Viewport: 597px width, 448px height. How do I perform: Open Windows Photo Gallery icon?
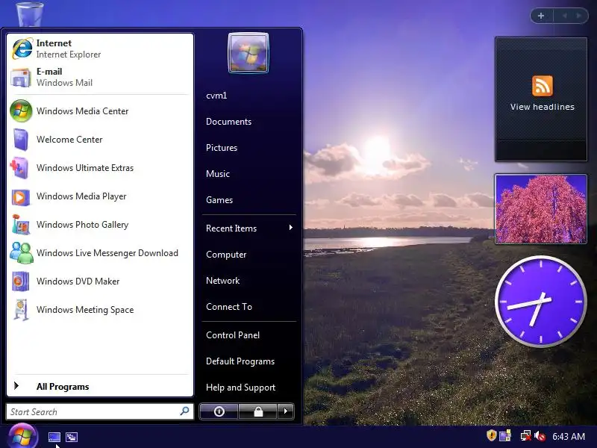coord(21,225)
